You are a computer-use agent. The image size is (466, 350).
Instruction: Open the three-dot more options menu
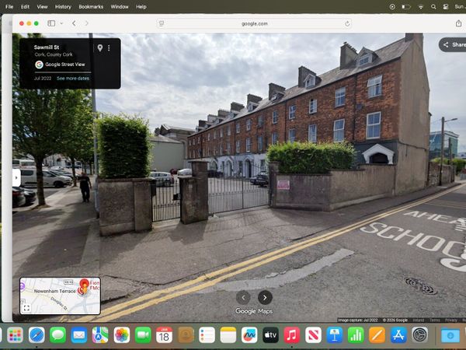109,48
